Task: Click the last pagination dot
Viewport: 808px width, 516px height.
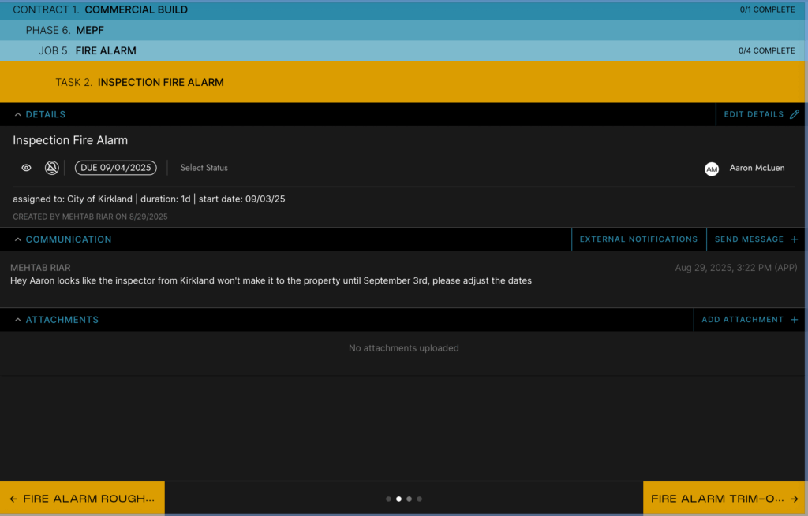Action: [x=419, y=499]
